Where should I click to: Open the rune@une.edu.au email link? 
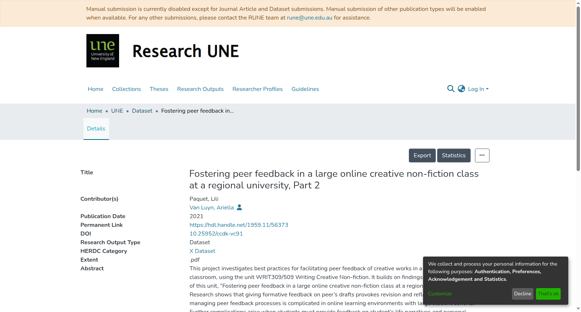click(x=309, y=18)
